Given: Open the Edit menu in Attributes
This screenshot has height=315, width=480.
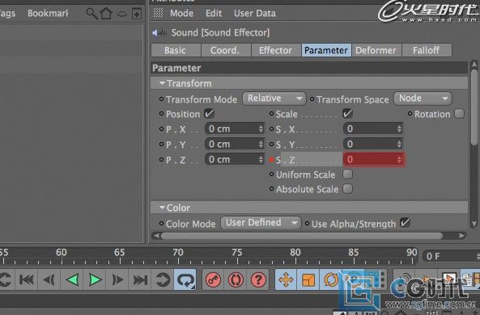Looking at the screenshot, I should coord(214,13).
